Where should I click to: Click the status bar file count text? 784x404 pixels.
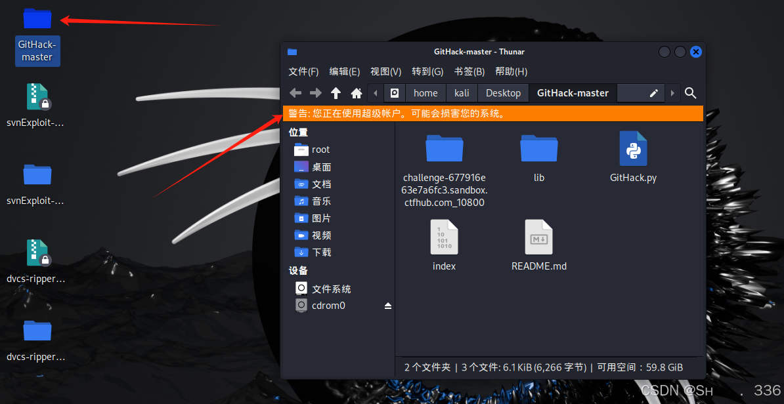[544, 367]
